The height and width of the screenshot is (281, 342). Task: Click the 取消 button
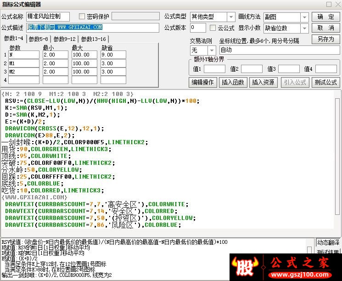pyautogui.click(x=325, y=28)
